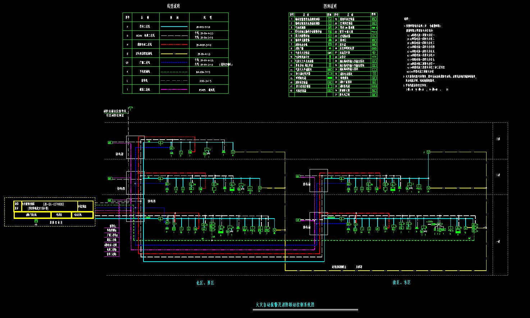Screen dimensions: 530x318
Task: Click the magenta RS485 line sample
Action: pyautogui.click(x=174, y=89)
